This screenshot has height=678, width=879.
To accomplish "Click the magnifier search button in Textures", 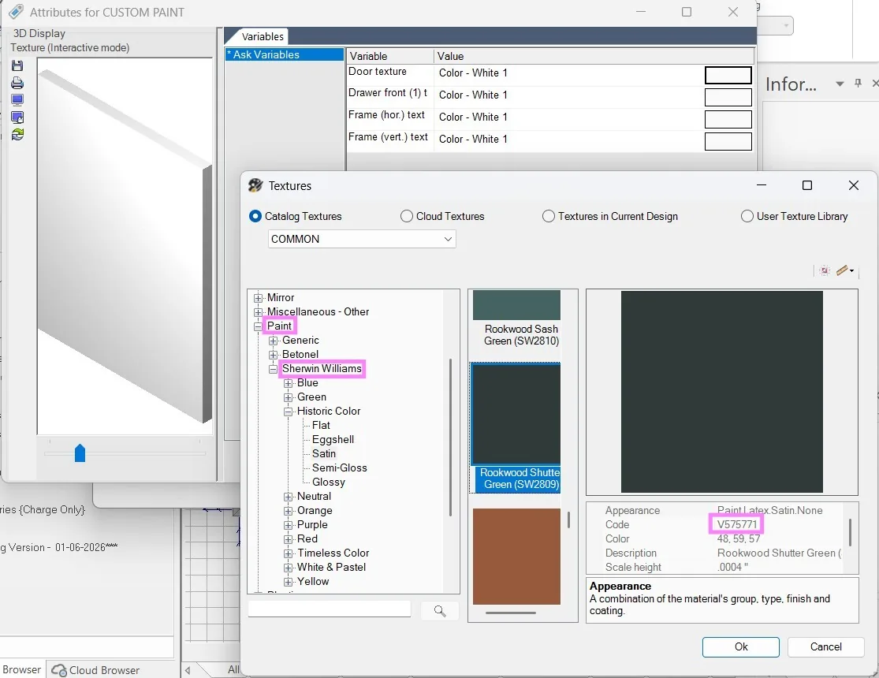I will pos(440,611).
